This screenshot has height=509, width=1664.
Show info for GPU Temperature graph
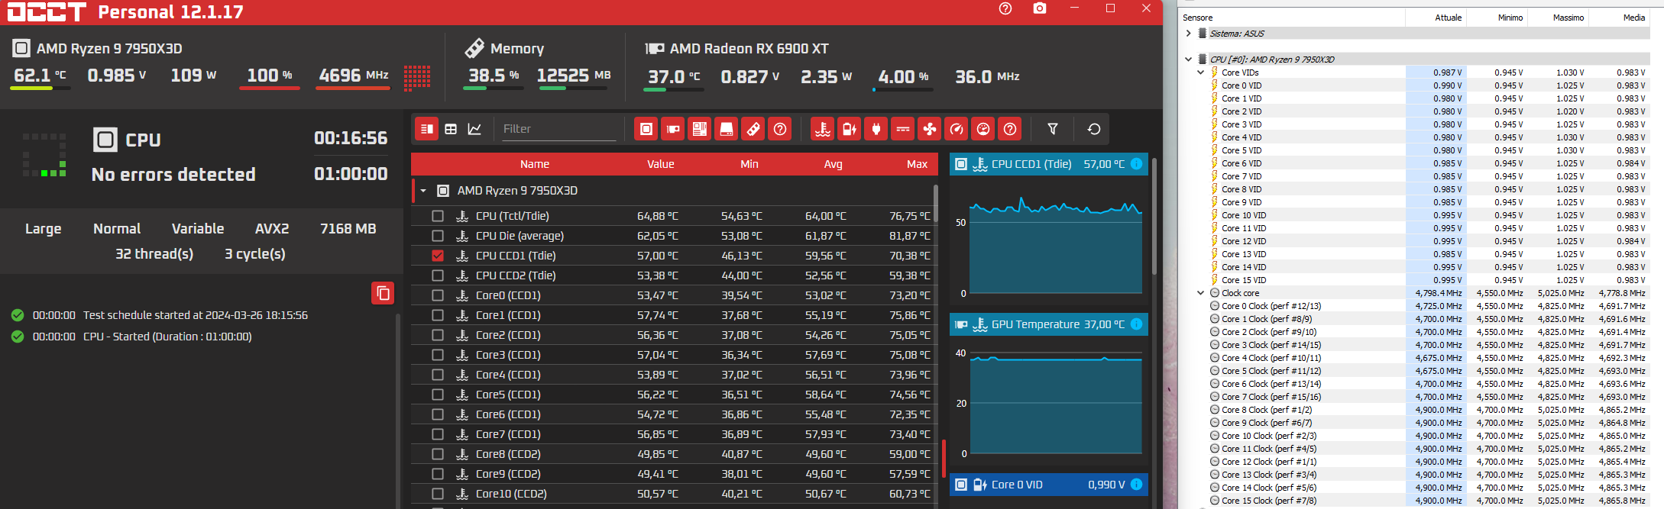pyautogui.click(x=1136, y=324)
